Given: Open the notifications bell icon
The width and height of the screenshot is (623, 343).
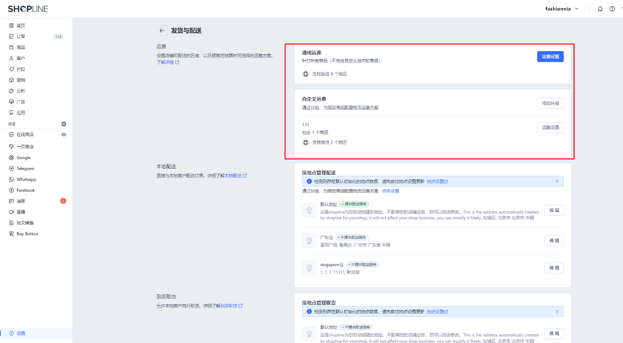Looking at the screenshot, I should (600, 9).
